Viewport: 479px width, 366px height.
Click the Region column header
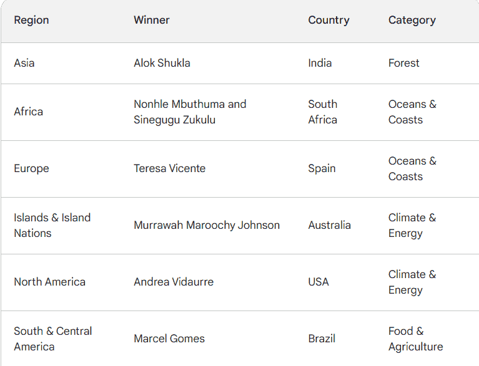pyautogui.click(x=31, y=20)
